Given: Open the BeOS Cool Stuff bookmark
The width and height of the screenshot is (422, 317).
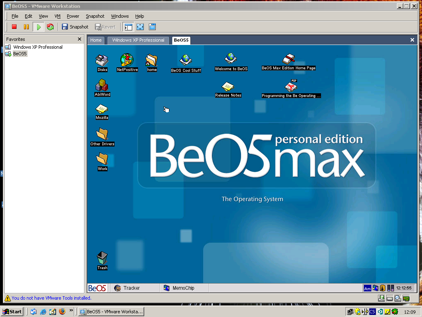Looking at the screenshot, I should [x=186, y=64].
